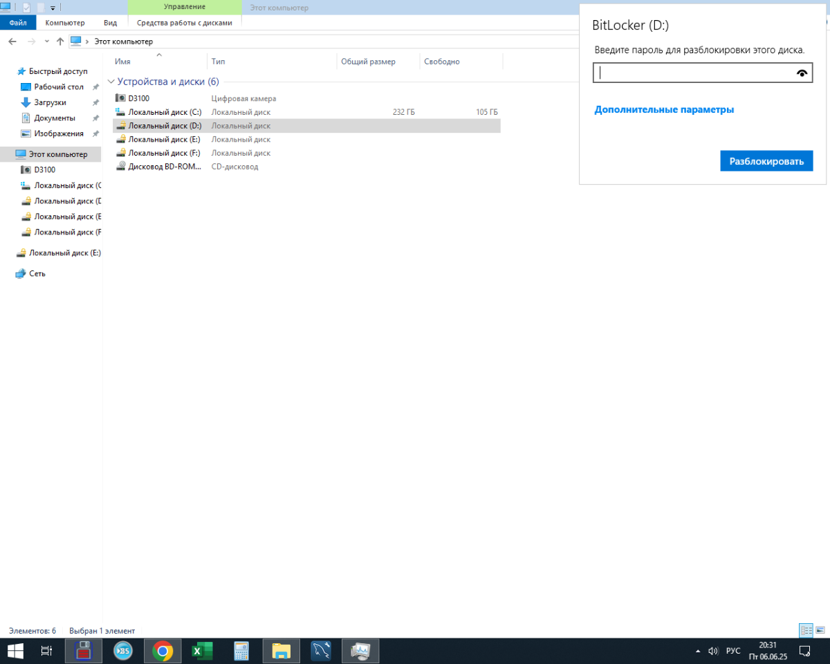Open the Windows Start menu
The image size is (830, 664).
[x=15, y=651]
